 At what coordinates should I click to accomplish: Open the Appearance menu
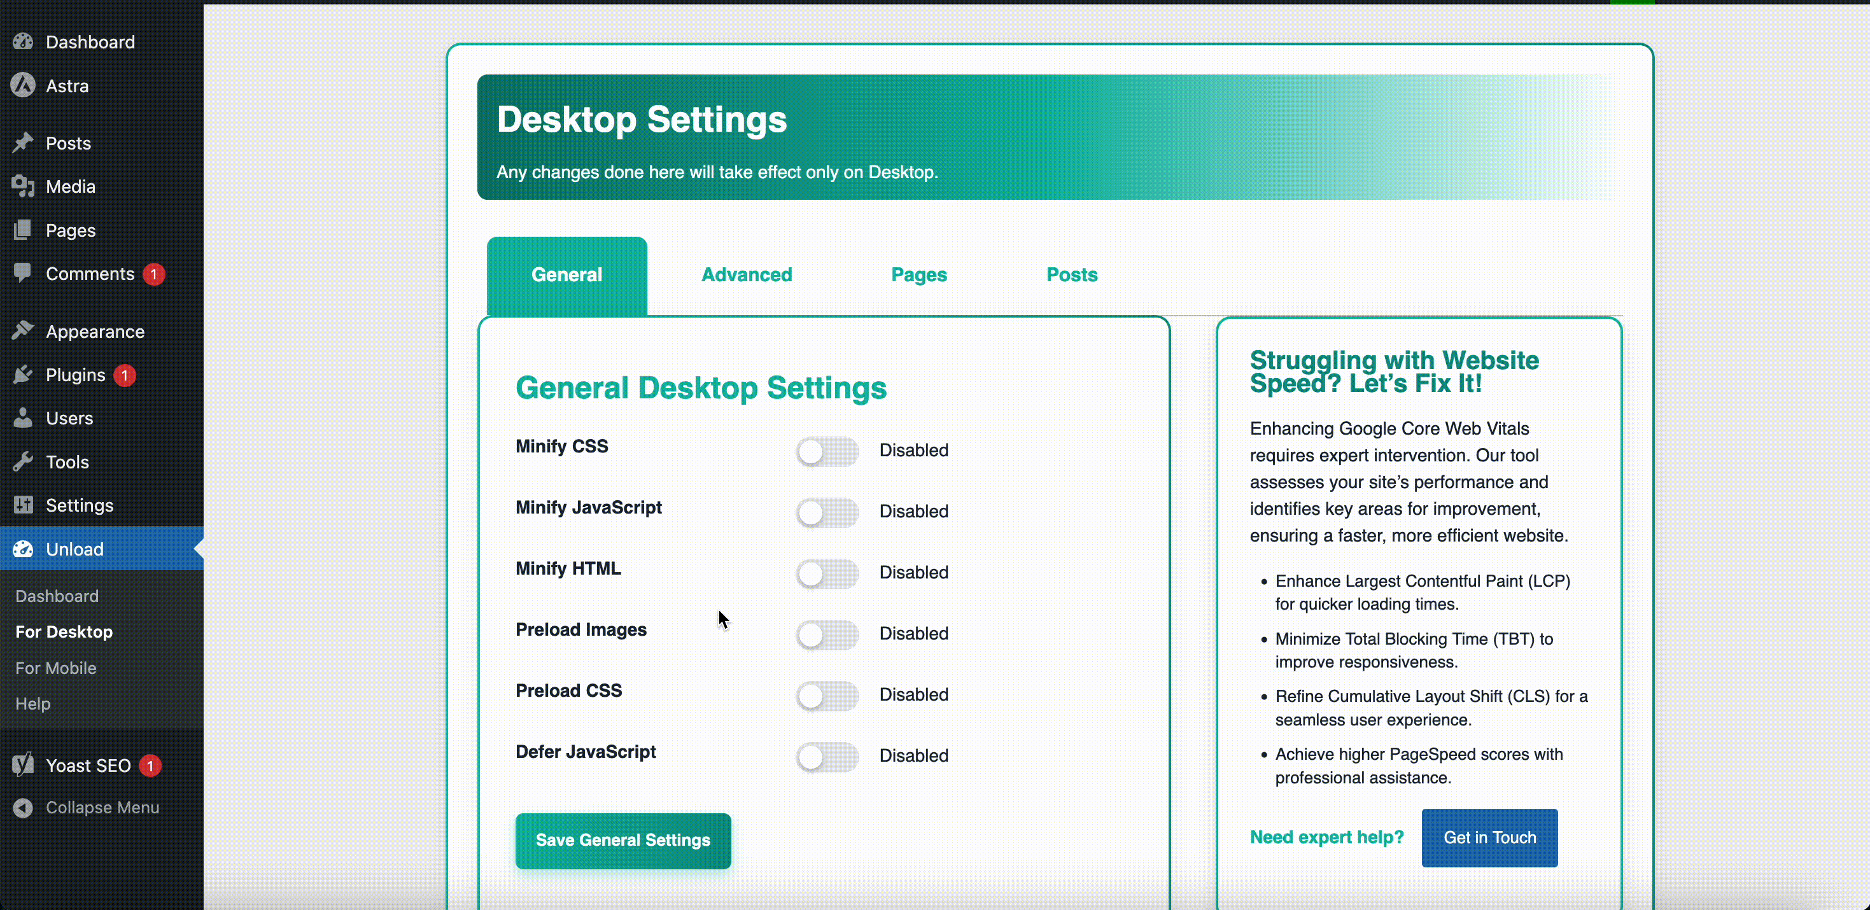point(102,332)
